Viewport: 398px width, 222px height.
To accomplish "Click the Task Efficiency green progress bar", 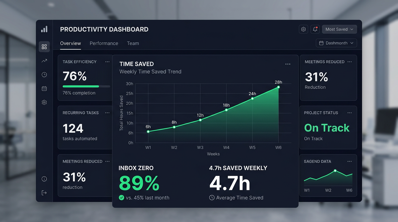I will [x=86, y=86].
